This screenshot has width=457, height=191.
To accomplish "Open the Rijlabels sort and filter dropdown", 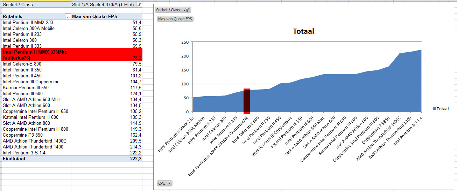I will 68,16.
